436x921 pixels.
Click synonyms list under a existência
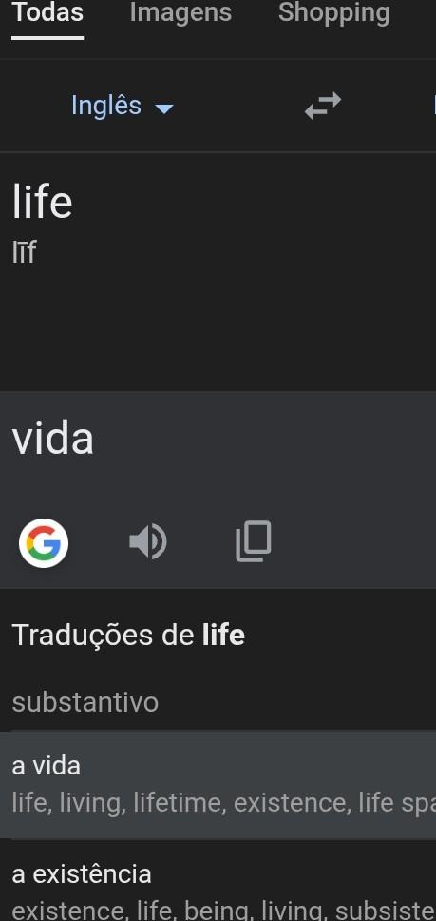tap(224, 911)
